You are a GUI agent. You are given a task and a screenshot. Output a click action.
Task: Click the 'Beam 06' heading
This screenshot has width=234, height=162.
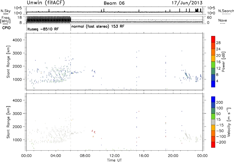pyautogui.click(x=114, y=3)
